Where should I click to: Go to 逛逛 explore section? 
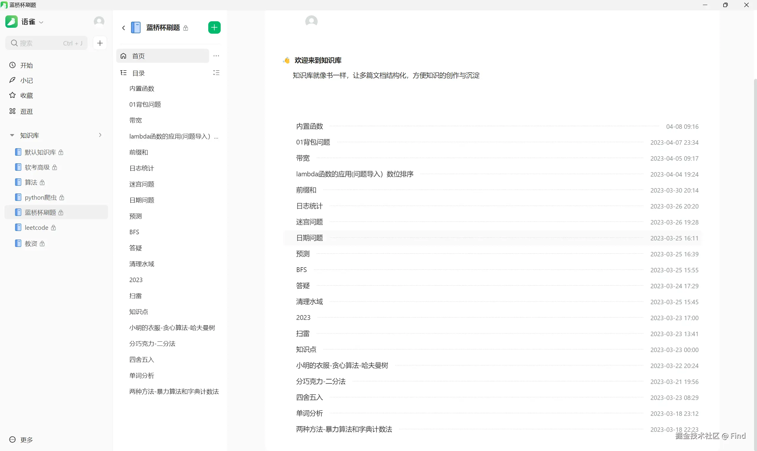(27, 112)
